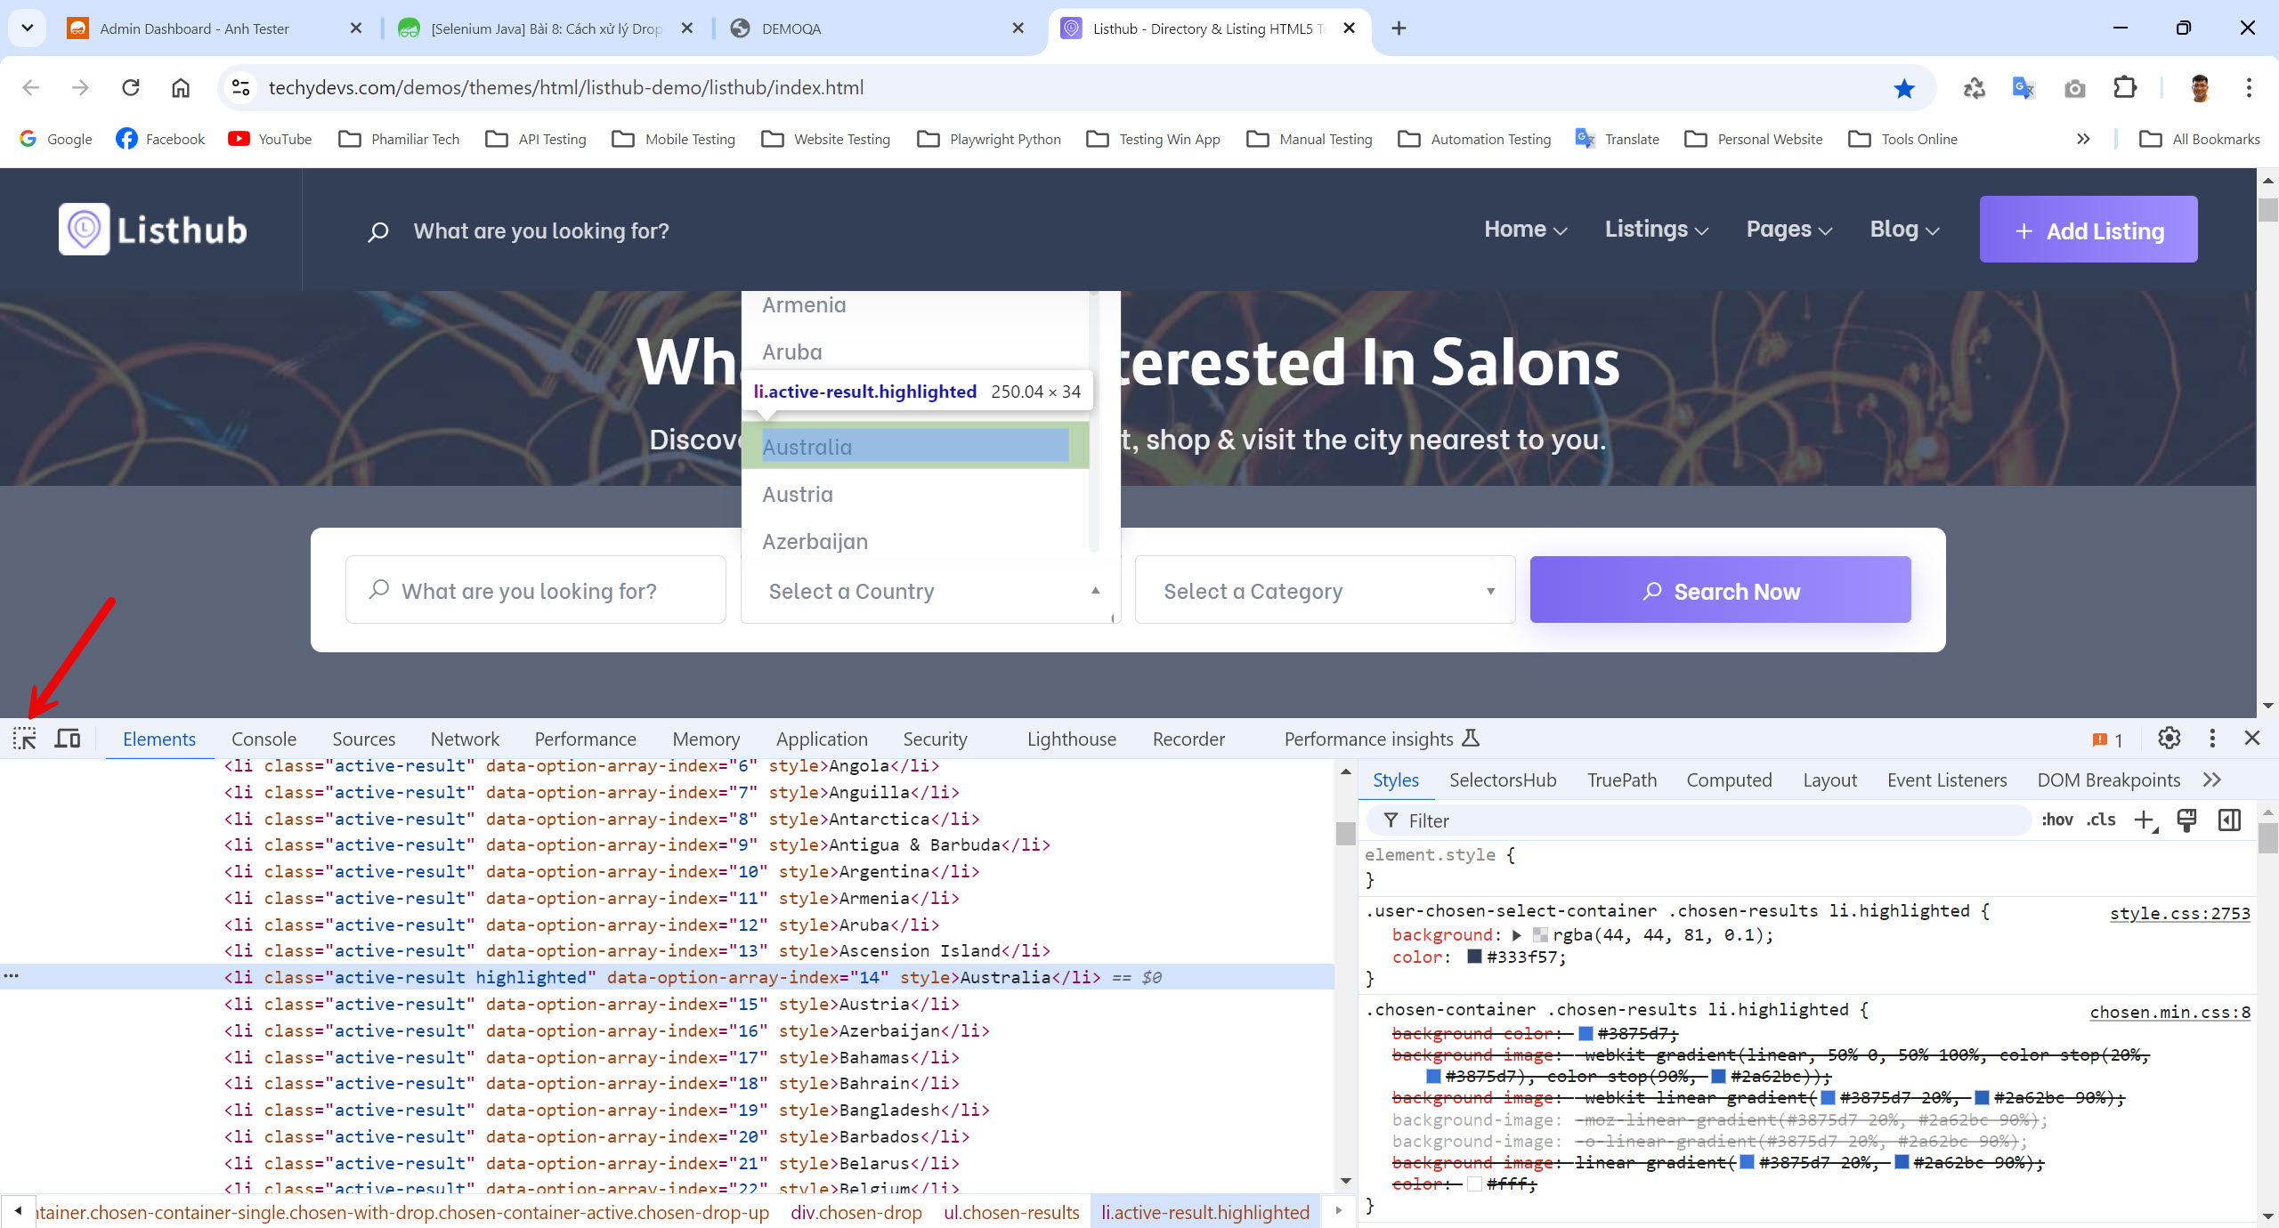The height and width of the screenshot is (1228, 2279).
Task: Open the SelectorsHub sidebar tab
Action: pyautogui.click(x=1503, y=780)
